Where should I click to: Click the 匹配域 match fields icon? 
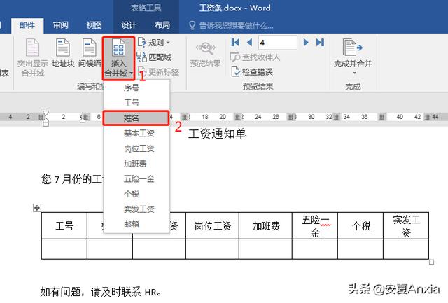click(x=154, y=57)
